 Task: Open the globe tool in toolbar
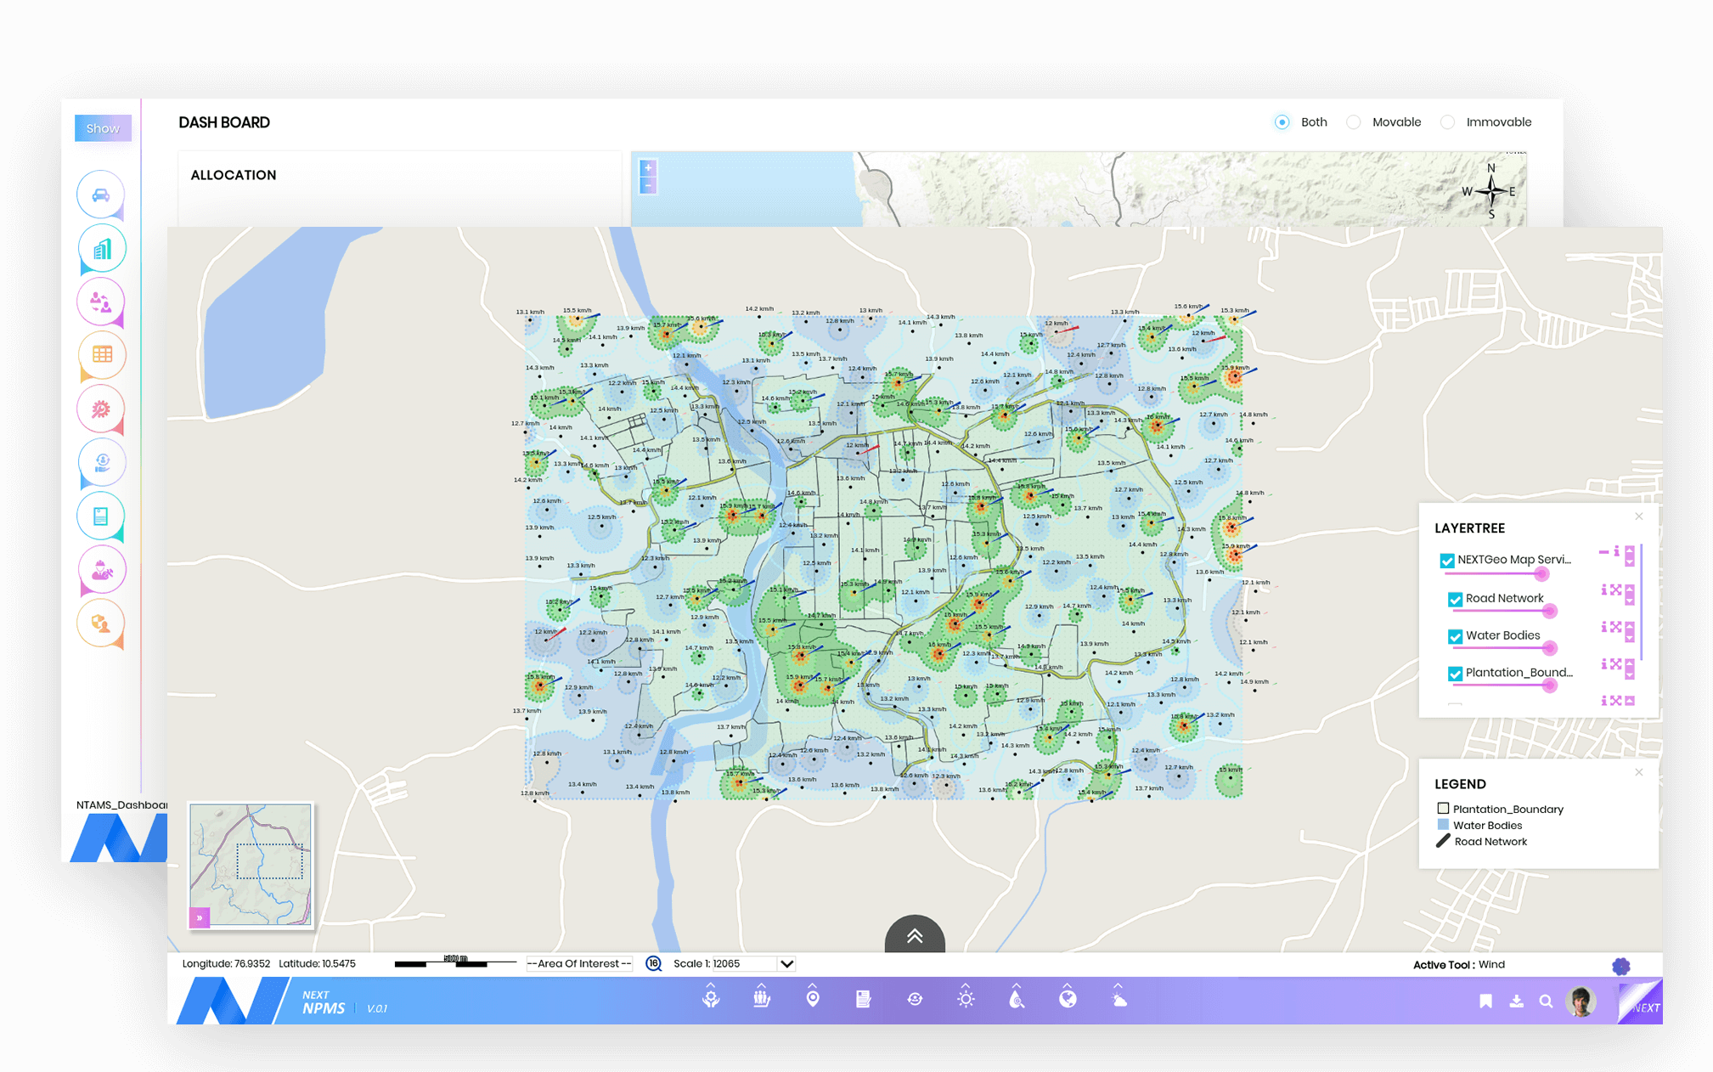pyautogui.click(x=1068, y=999)
